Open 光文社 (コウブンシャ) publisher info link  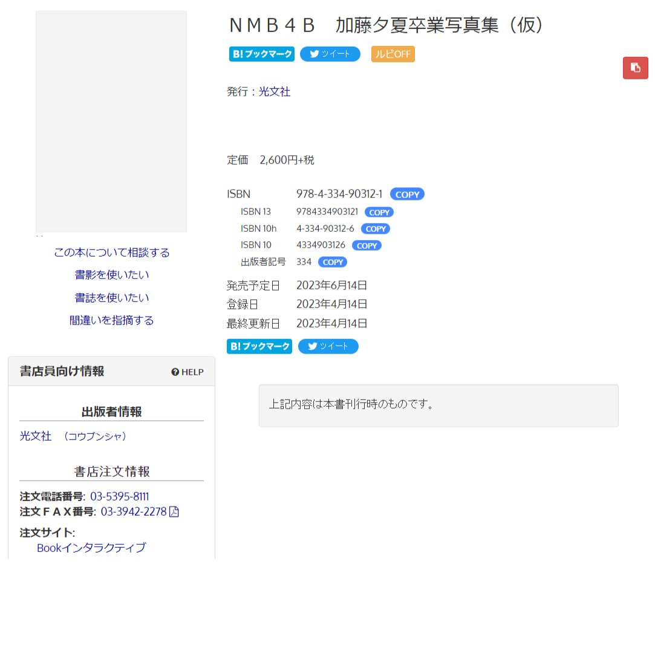[x=73, y=436]
